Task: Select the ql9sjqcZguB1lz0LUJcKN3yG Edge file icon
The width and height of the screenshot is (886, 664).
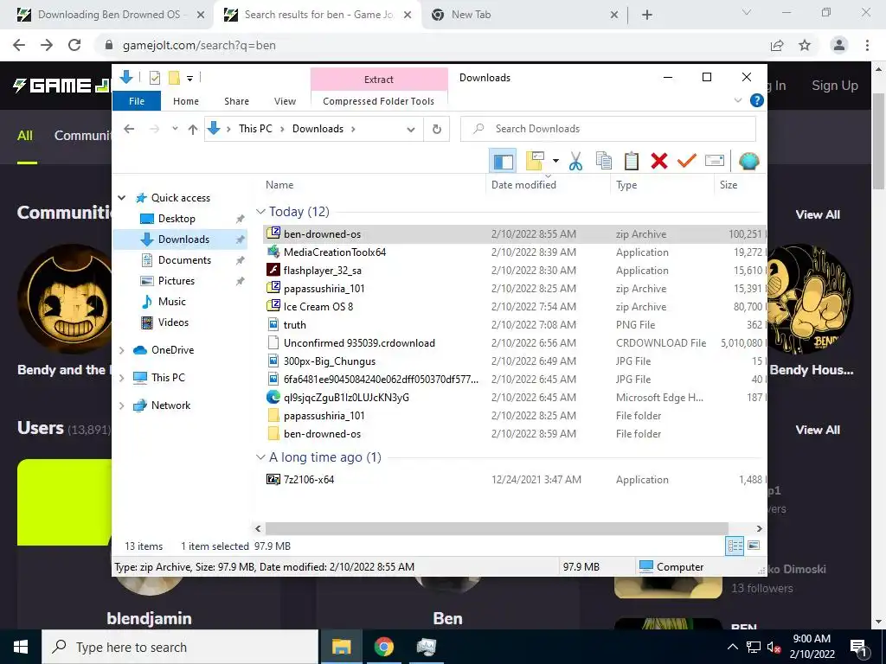Action: 273,397
